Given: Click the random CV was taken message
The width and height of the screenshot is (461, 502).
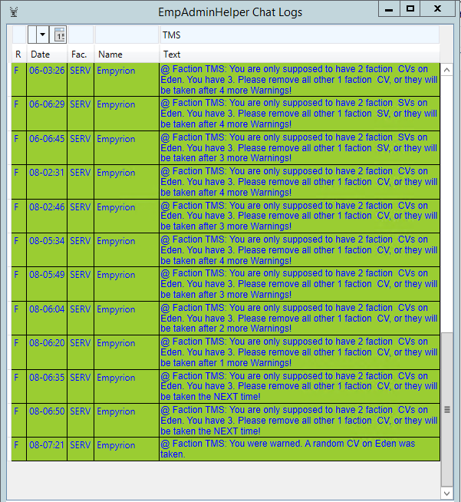Looking at the screenshot, I should pos(288,449).
